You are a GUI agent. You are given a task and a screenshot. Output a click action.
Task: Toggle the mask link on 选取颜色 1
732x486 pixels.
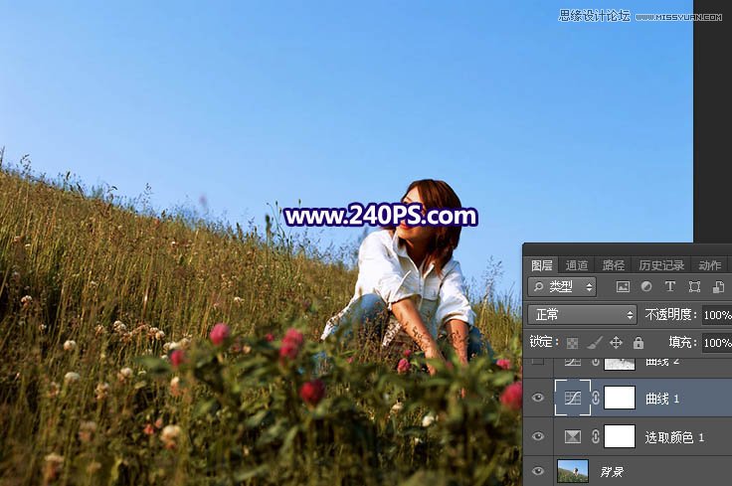click(596, 436)
